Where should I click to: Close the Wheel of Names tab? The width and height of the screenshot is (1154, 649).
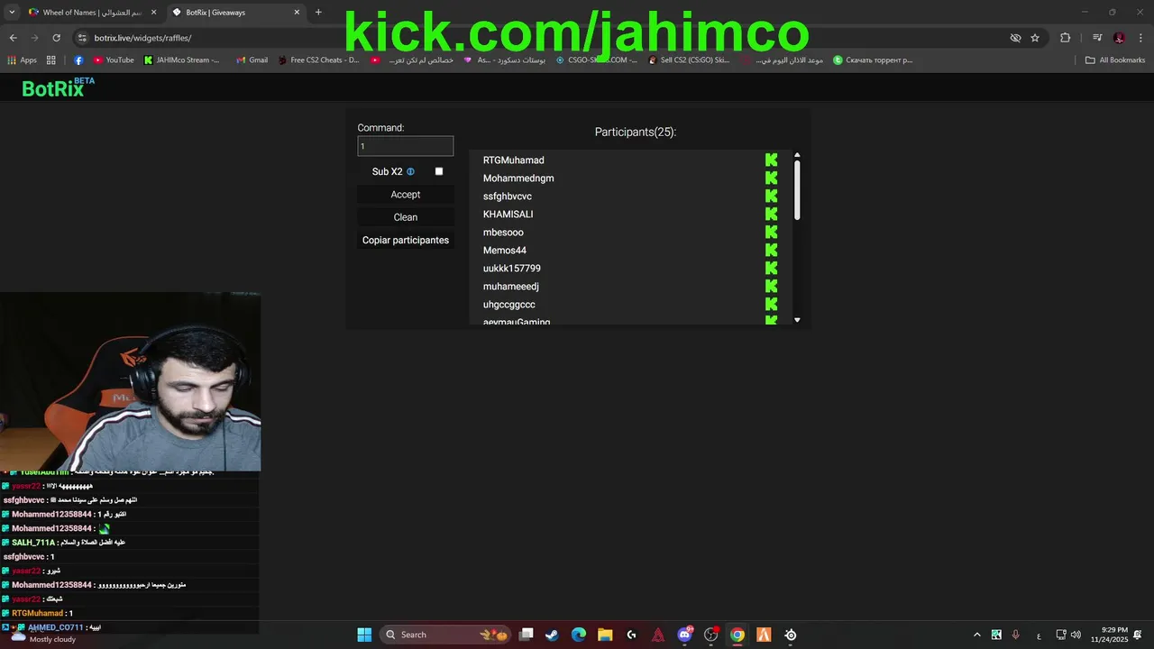point(153,13)
